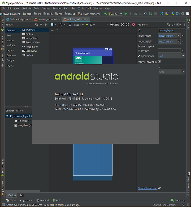Image resolution: width=191 pixels, height=207 pixels.
Task: Toggle attributes view swap arrows icon
Action: (173, 24)
